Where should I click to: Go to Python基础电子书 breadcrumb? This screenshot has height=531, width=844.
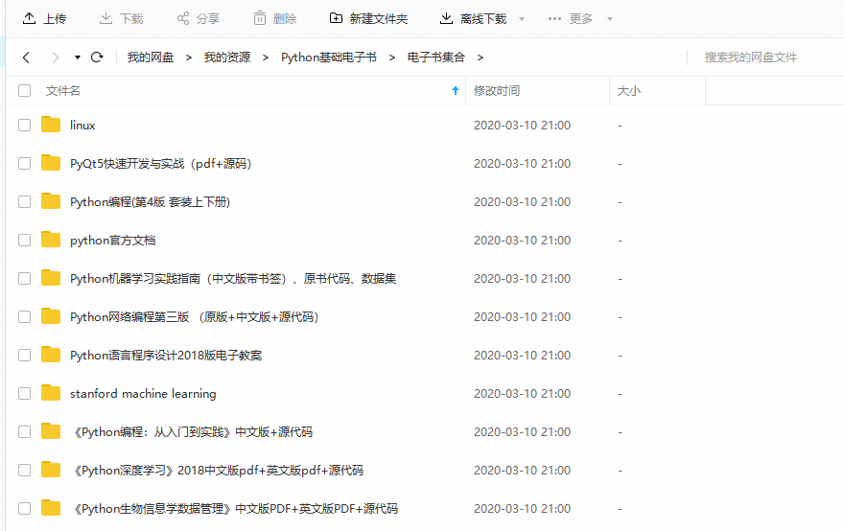[328, 57]
